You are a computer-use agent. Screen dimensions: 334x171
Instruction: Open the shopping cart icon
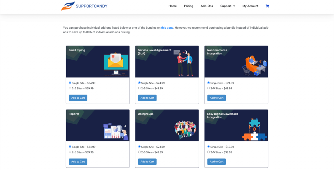click(267, 6)
